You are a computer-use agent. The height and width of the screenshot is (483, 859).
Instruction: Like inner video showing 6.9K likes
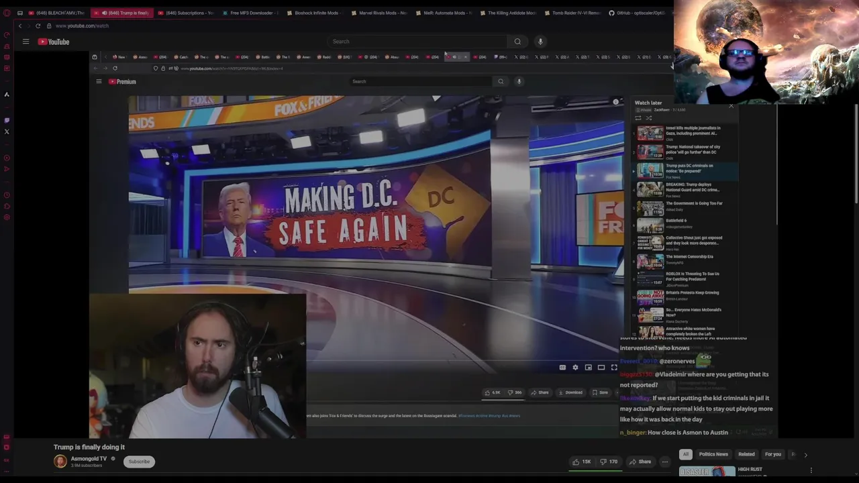click(x=493, y=392)
